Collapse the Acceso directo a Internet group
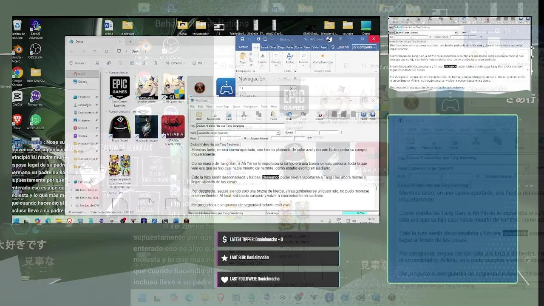 106,111
